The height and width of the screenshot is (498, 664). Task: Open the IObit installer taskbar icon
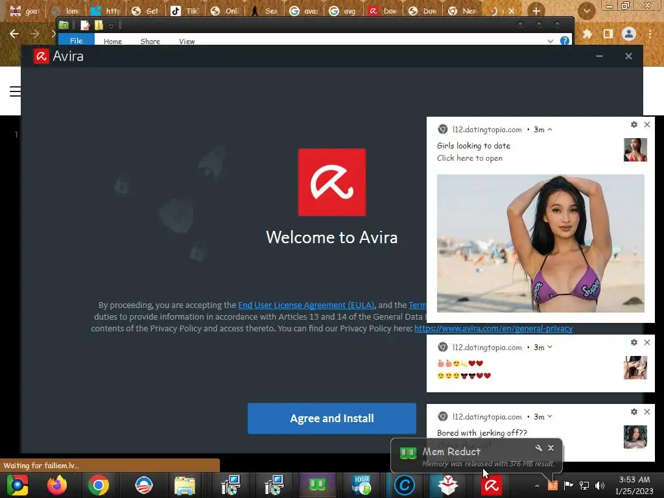click(x=361, y=485)
